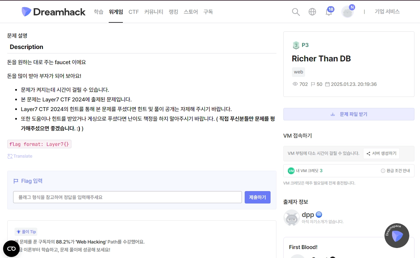Click the flag format: Layer7{} code text

[39, 144]
